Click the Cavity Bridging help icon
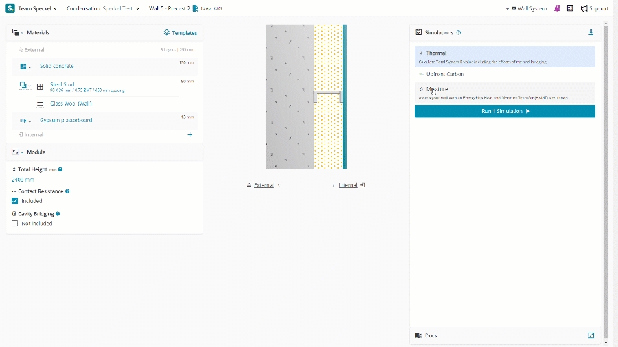 [57, 214]
